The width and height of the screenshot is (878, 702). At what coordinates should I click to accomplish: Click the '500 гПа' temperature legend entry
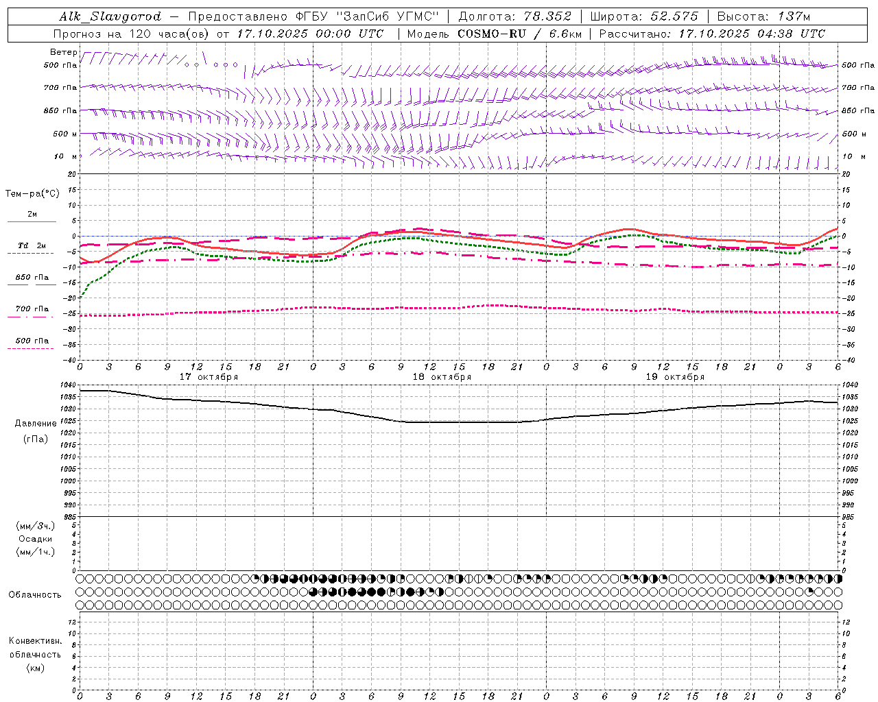(x=32, y=340)
